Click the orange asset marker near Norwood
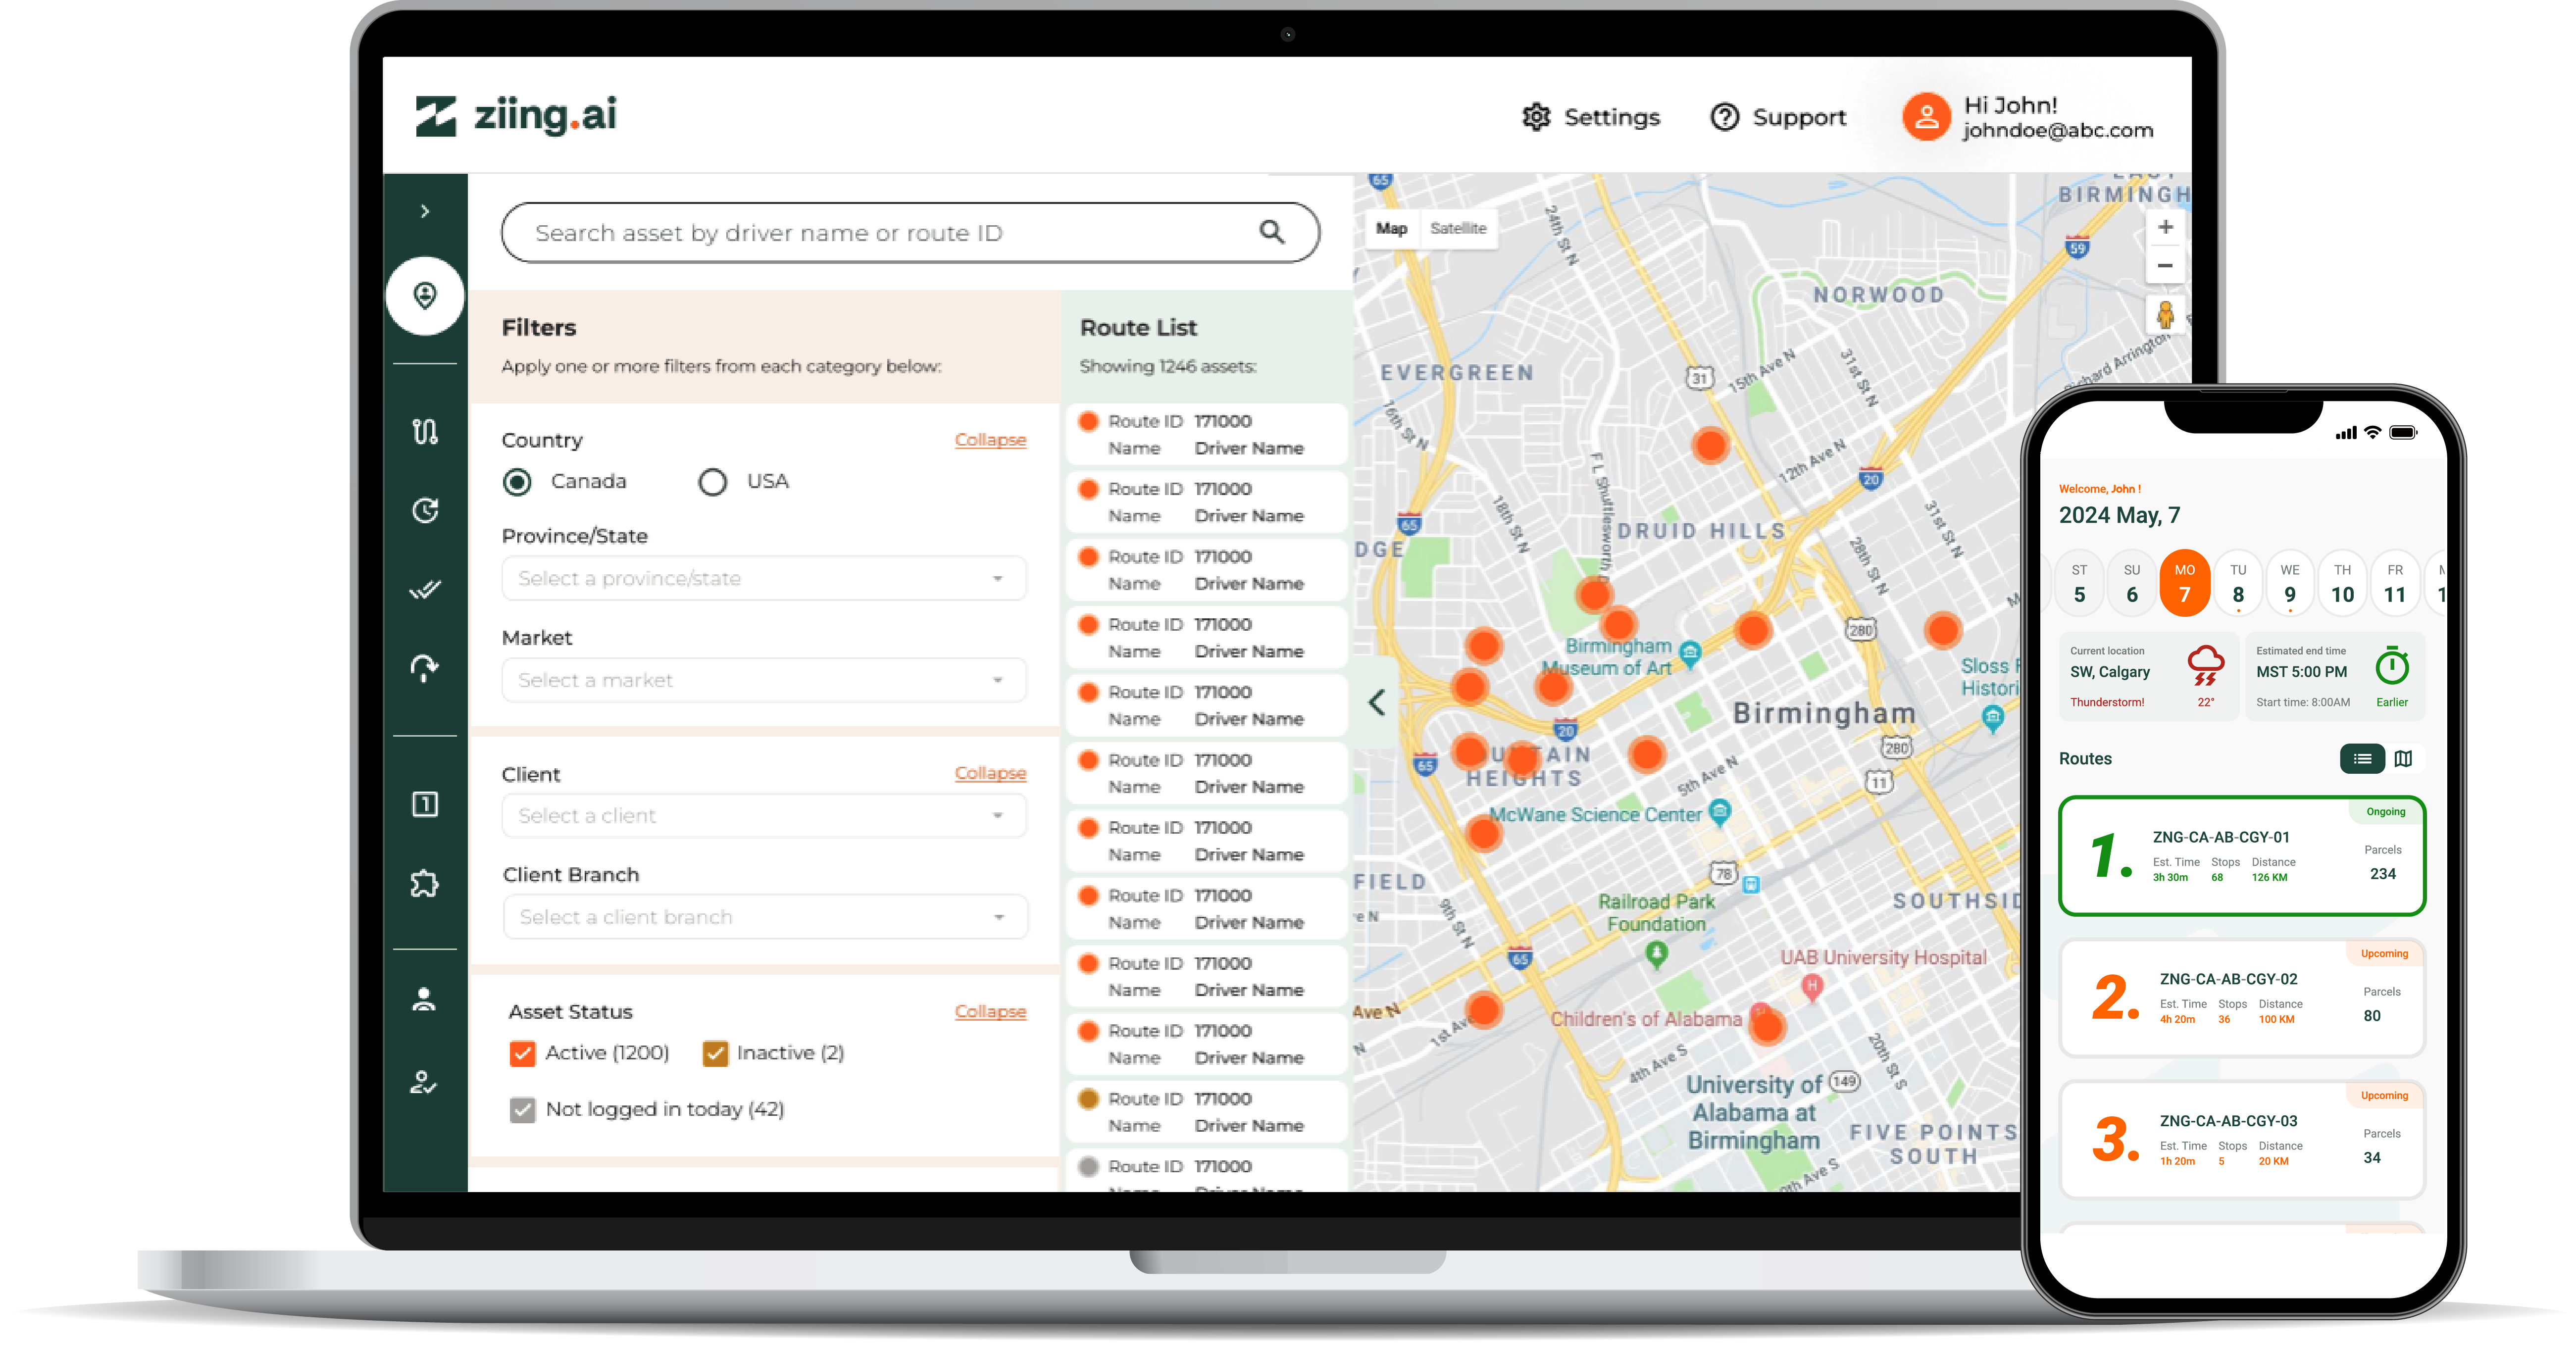The height and width of the screenshot is (1349, 2576). (1710, 445)
